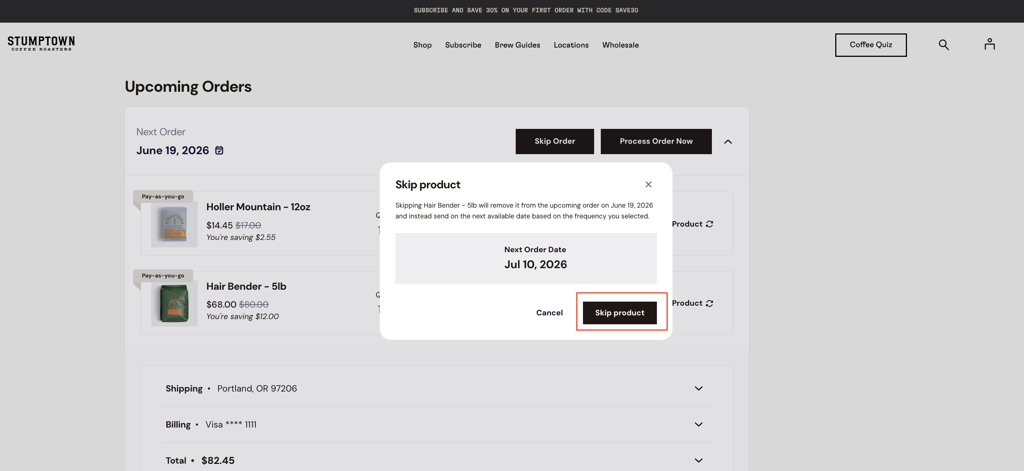Open Brew Guides in the navigation
This screenshot has width=1024, height=471.
(517, 45)
